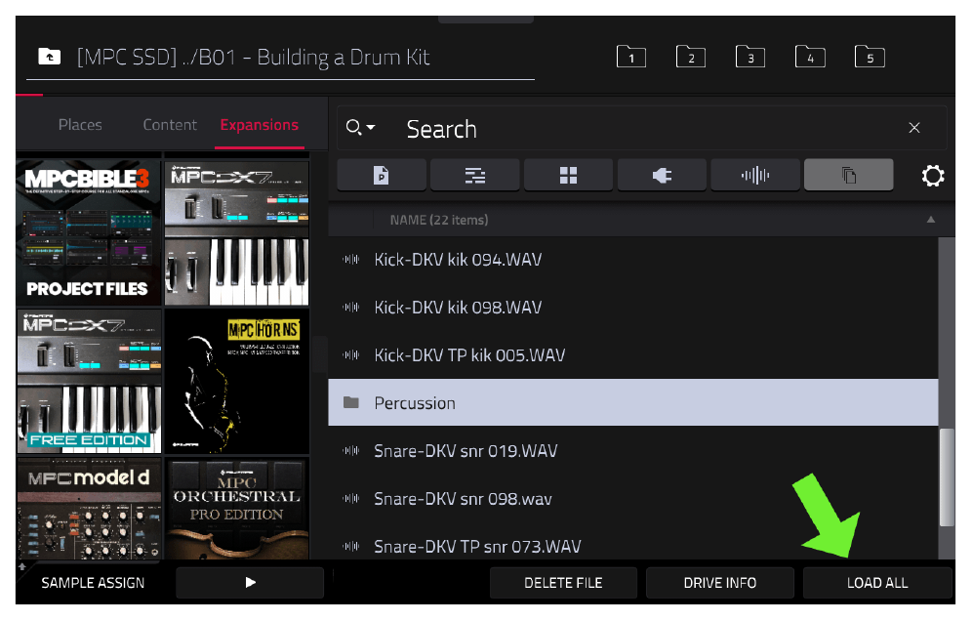Go up one folder level
Image resolution: width=972 pixels, height=621 pixels.
coord(50,57)
